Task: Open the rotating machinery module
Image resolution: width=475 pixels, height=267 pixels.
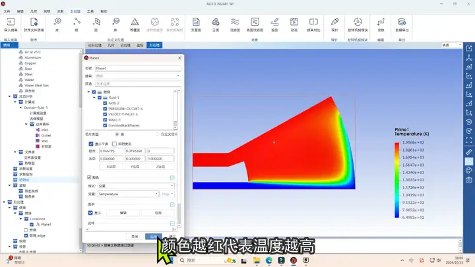Action: coord(358,24)
